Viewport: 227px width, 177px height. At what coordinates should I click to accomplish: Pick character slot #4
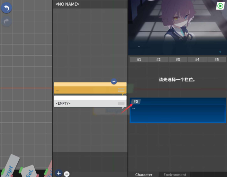point(197,60)
